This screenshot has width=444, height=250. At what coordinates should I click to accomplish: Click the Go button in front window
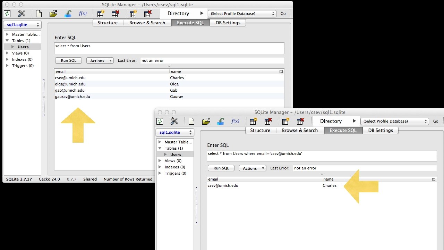tap(436, 121)
